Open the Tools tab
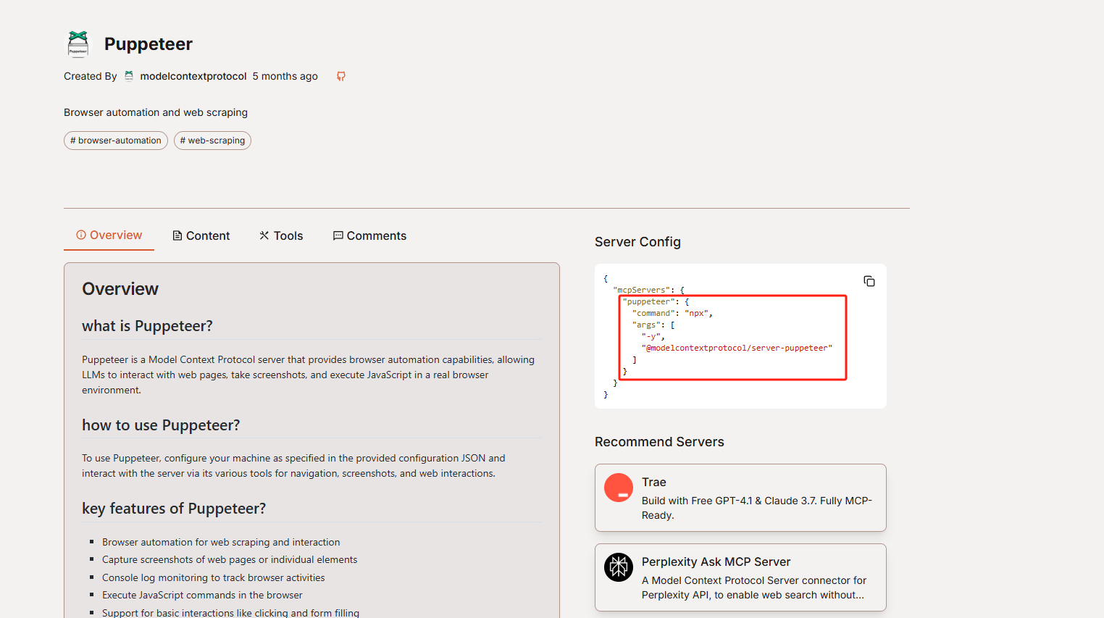Screen dimensions: 1104x618 click(281, 236)
